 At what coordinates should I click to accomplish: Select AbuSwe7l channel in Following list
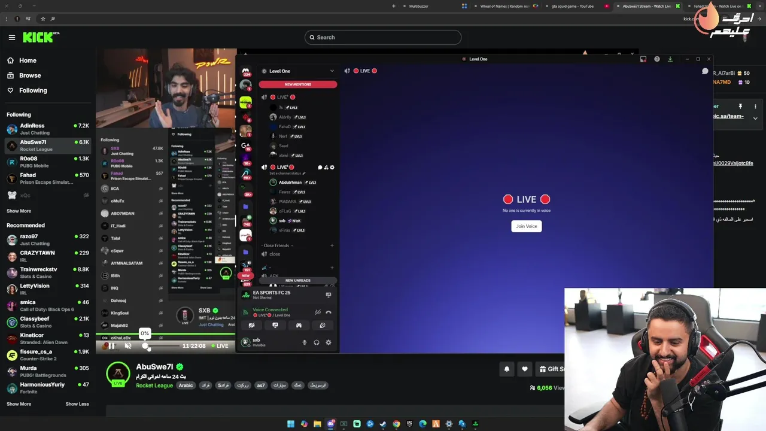pos(48,145)
